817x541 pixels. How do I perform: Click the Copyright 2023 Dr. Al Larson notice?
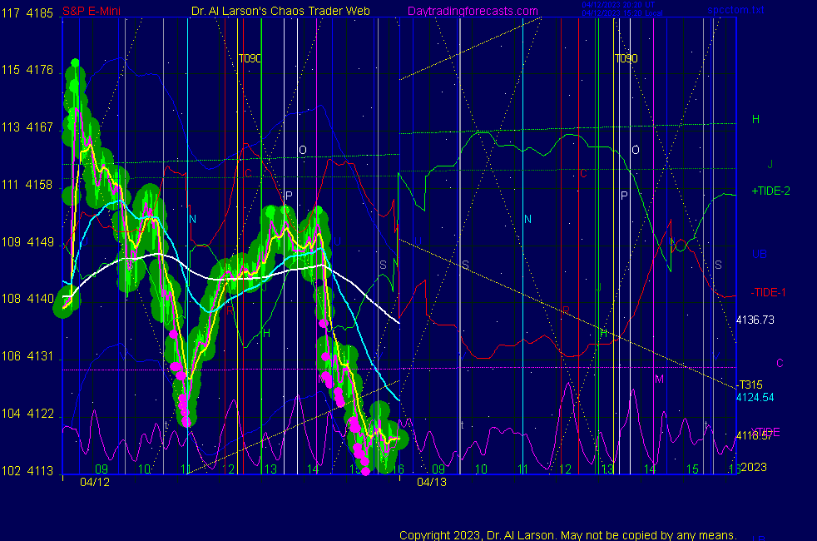click(568, 534)
